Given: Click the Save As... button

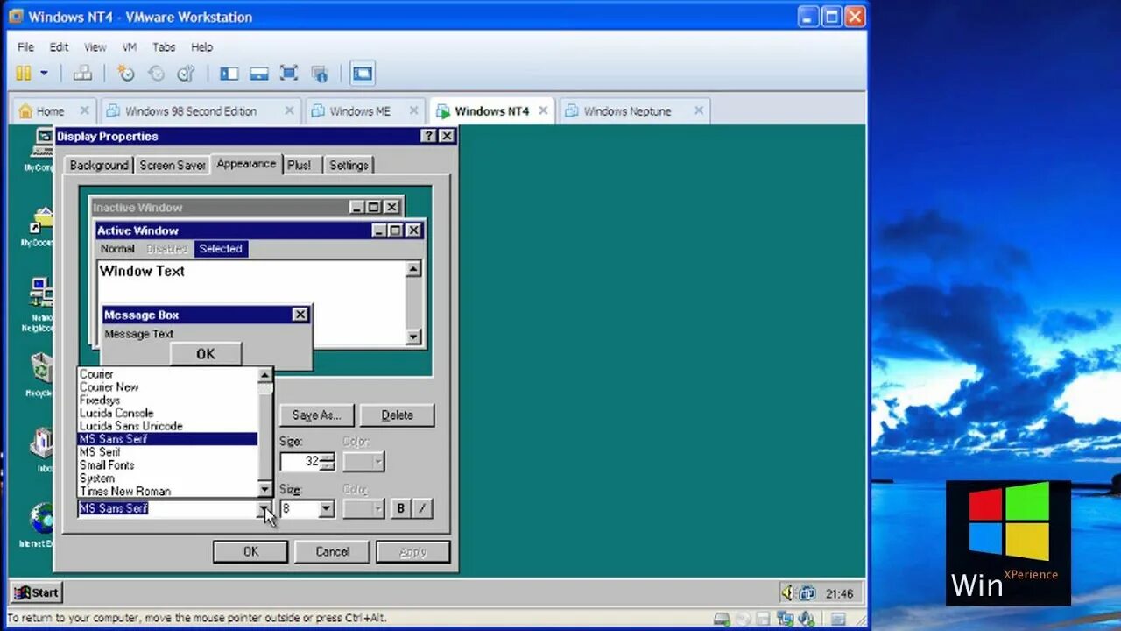Looking at the screenshot, I should coord(316,415).
